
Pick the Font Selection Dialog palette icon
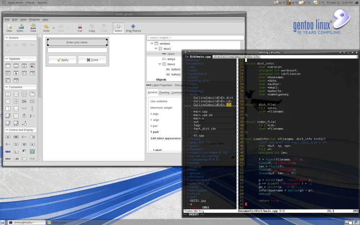pos(16,73)
